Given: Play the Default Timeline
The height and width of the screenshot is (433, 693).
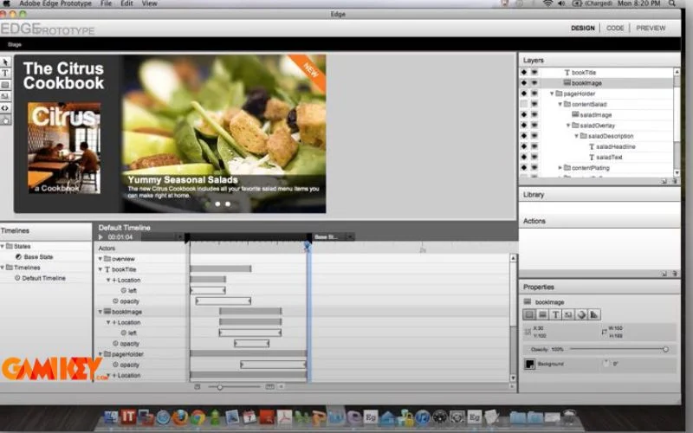Looking at the screenshot, I should pos(101,236).
